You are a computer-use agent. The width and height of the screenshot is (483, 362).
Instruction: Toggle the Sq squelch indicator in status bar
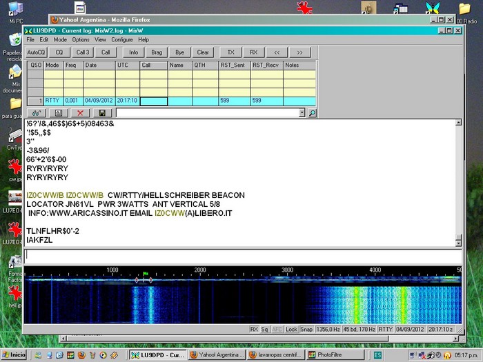coord(265,330)
